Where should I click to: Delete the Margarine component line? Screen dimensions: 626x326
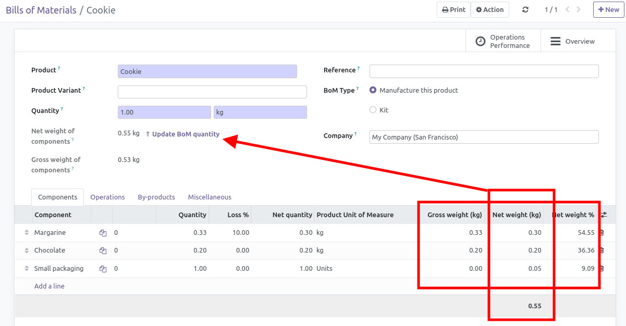coord(602,233)
